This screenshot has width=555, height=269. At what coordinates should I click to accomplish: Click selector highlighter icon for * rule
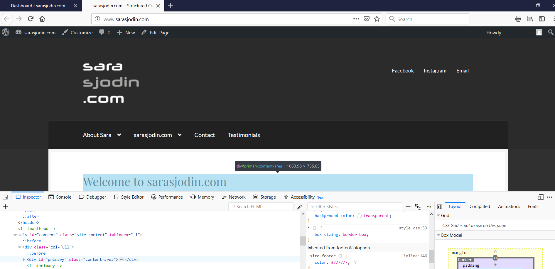(x=314, y=228)
